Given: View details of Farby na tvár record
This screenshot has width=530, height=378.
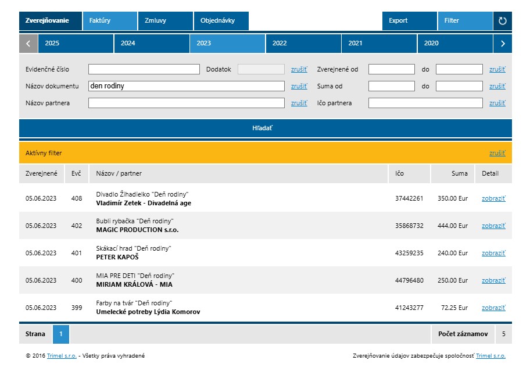Looking at the screenshot, I should click(x=493, y=308).
